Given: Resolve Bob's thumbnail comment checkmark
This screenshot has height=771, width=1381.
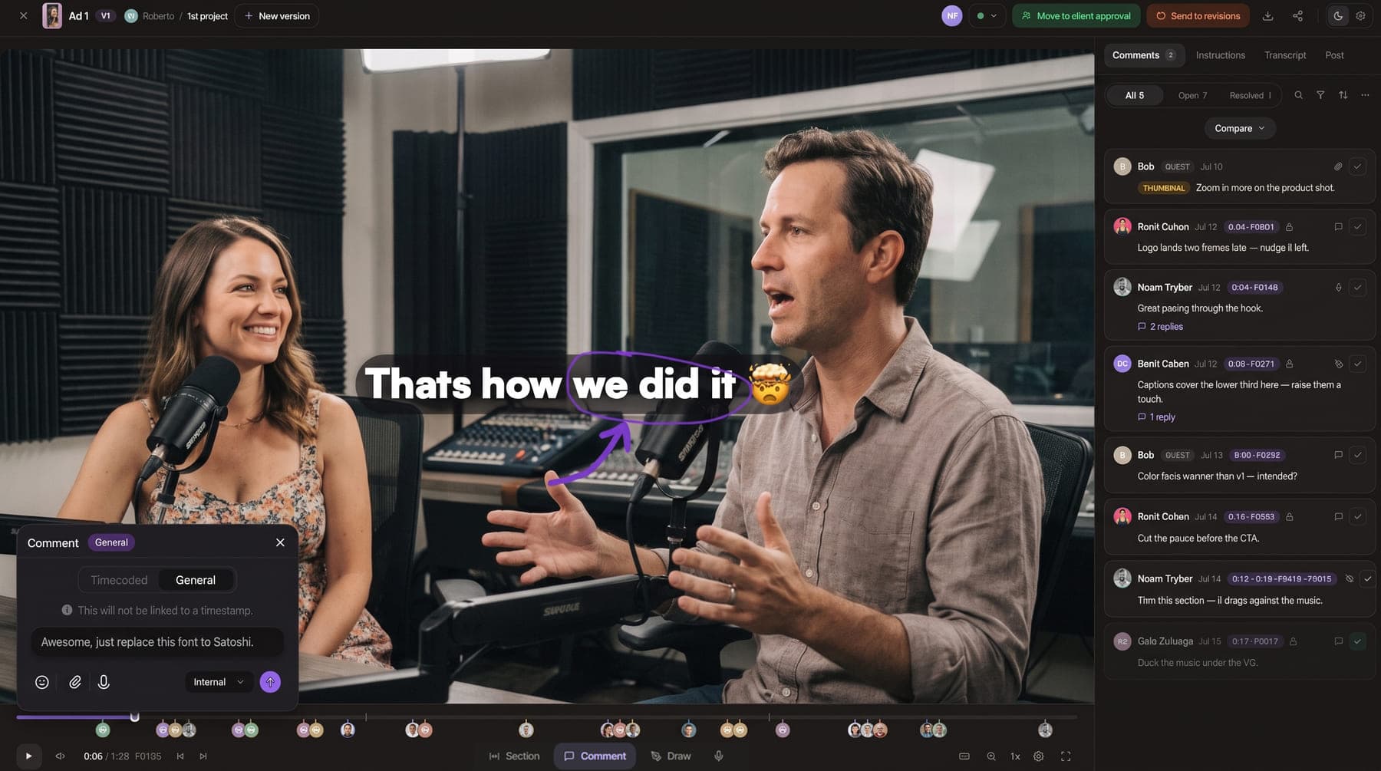Looking at the screenshot, I should click(1357, 166).
